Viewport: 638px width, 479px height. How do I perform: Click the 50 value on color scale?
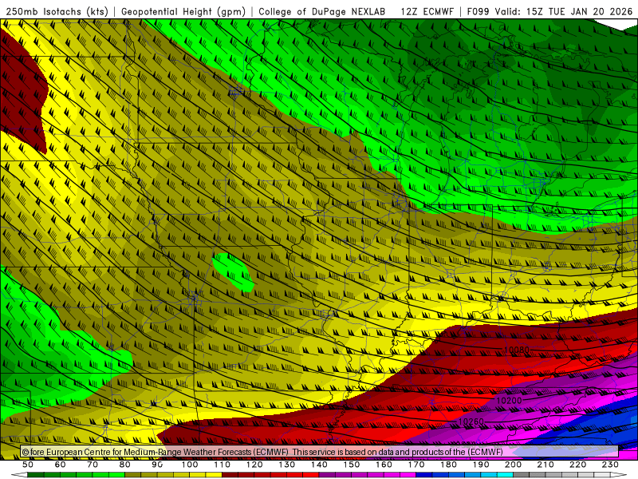[x=28, y=465]
